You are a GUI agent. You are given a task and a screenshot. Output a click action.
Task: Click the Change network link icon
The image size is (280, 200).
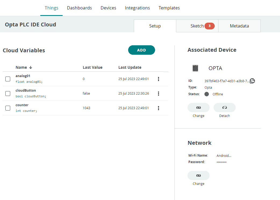tap(198, 175)
